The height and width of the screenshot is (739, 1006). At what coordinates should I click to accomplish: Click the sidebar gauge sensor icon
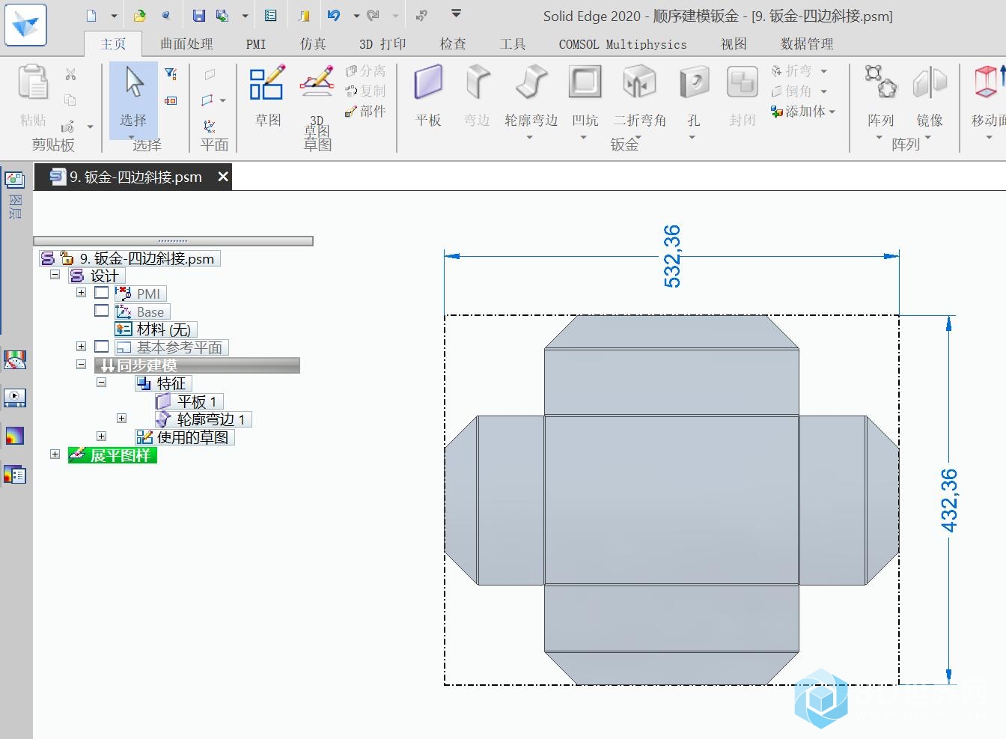(14, 360)
